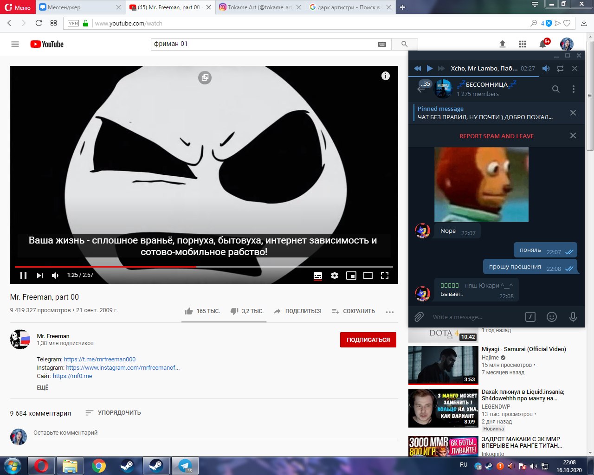Share the video via ПОДЕЛИТЬСЯ
The image size is (594, 475).
coord(297,311)
